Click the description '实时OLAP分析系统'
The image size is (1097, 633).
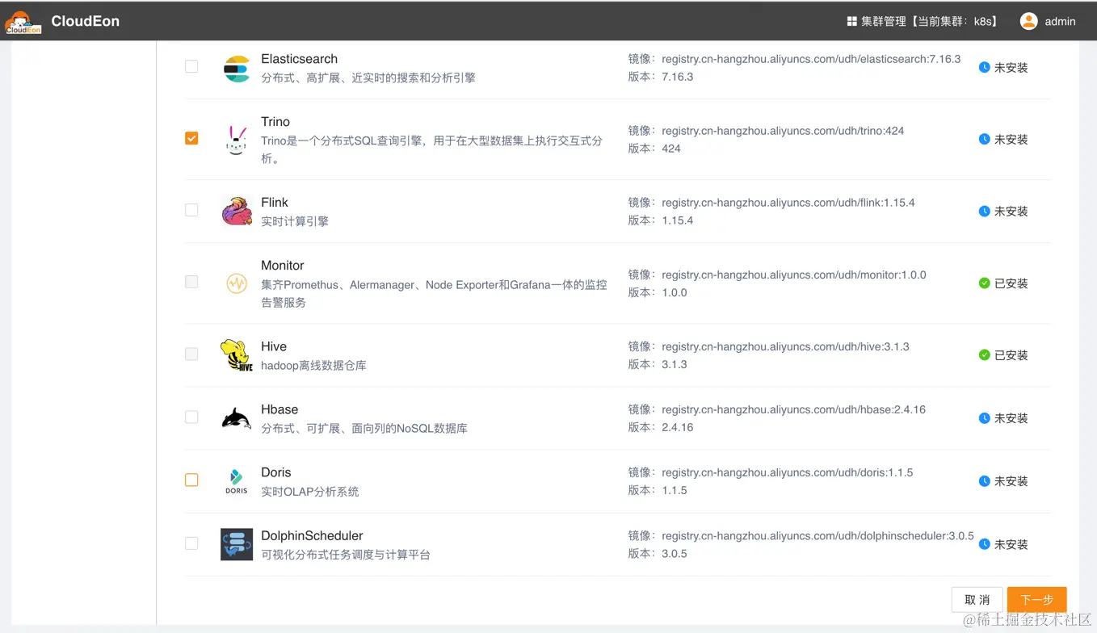[x=310, y=491]
